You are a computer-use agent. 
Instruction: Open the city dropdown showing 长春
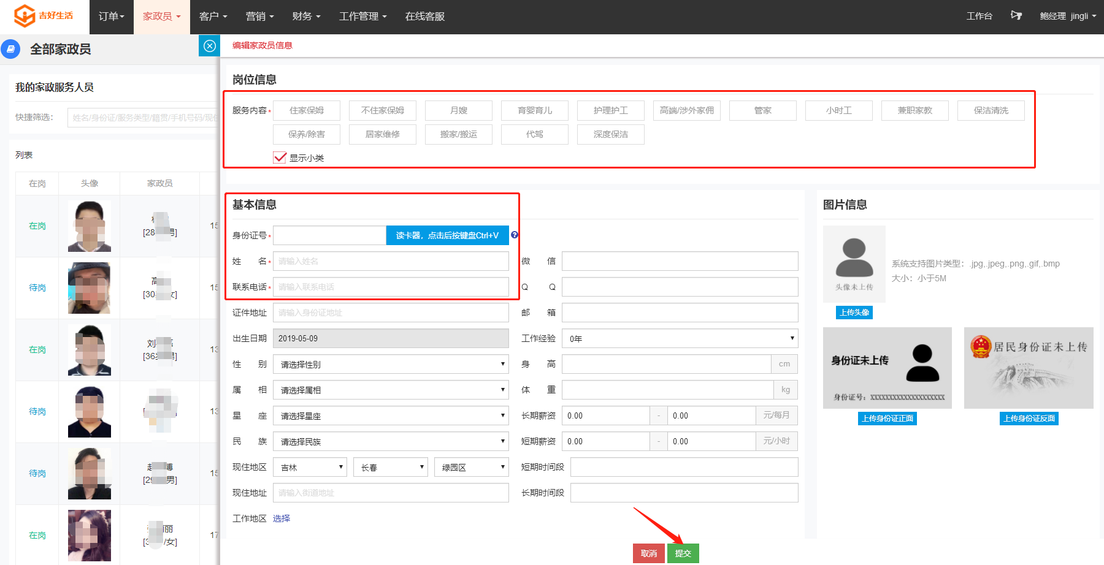point(391,467)
